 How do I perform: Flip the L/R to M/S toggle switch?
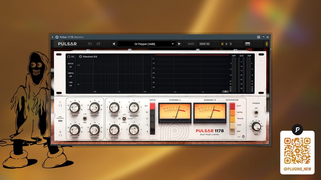85,118
